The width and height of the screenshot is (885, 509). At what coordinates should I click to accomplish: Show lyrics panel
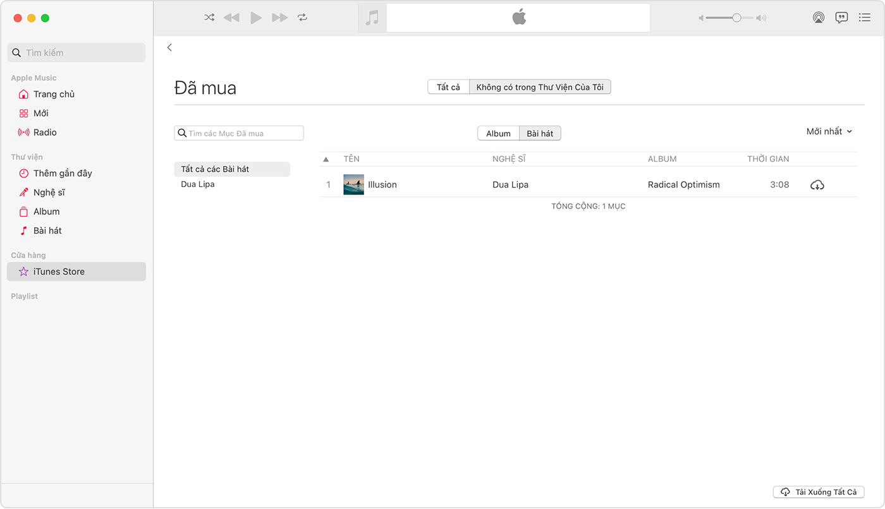pyautogui.click(x=841, y=18)
